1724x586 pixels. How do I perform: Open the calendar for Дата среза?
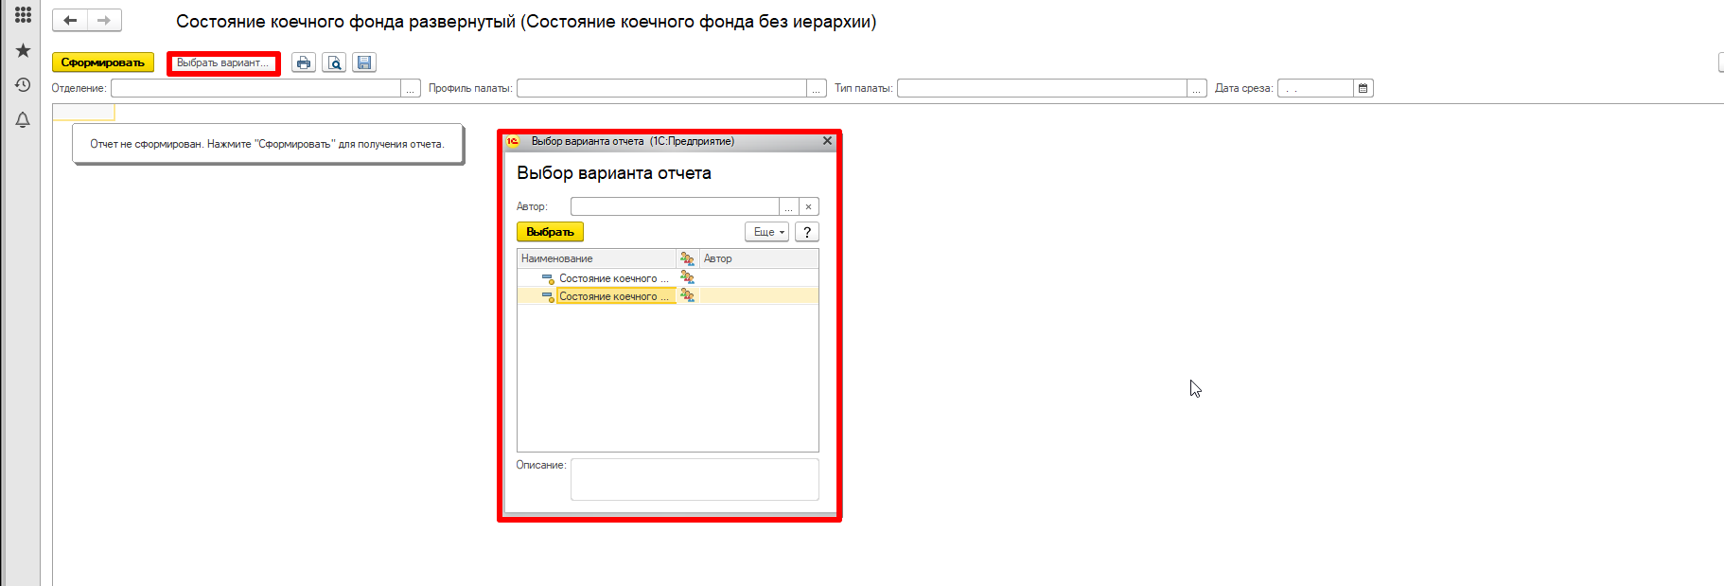point(1363,88)
